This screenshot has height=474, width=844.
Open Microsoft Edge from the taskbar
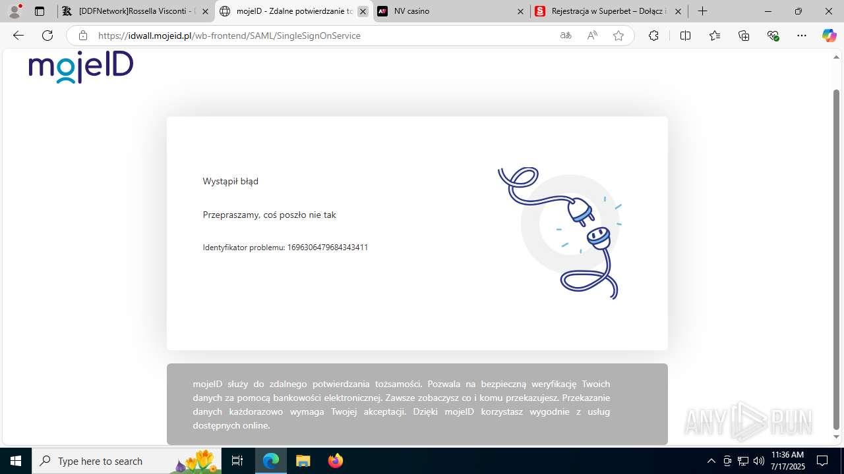pyautogui.click(x=271, y=461)
